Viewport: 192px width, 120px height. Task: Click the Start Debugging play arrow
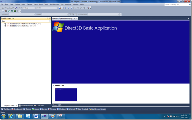coord(19,8)
